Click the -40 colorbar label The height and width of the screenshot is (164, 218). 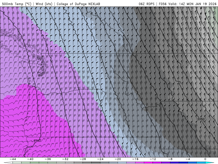coord(30,159)
